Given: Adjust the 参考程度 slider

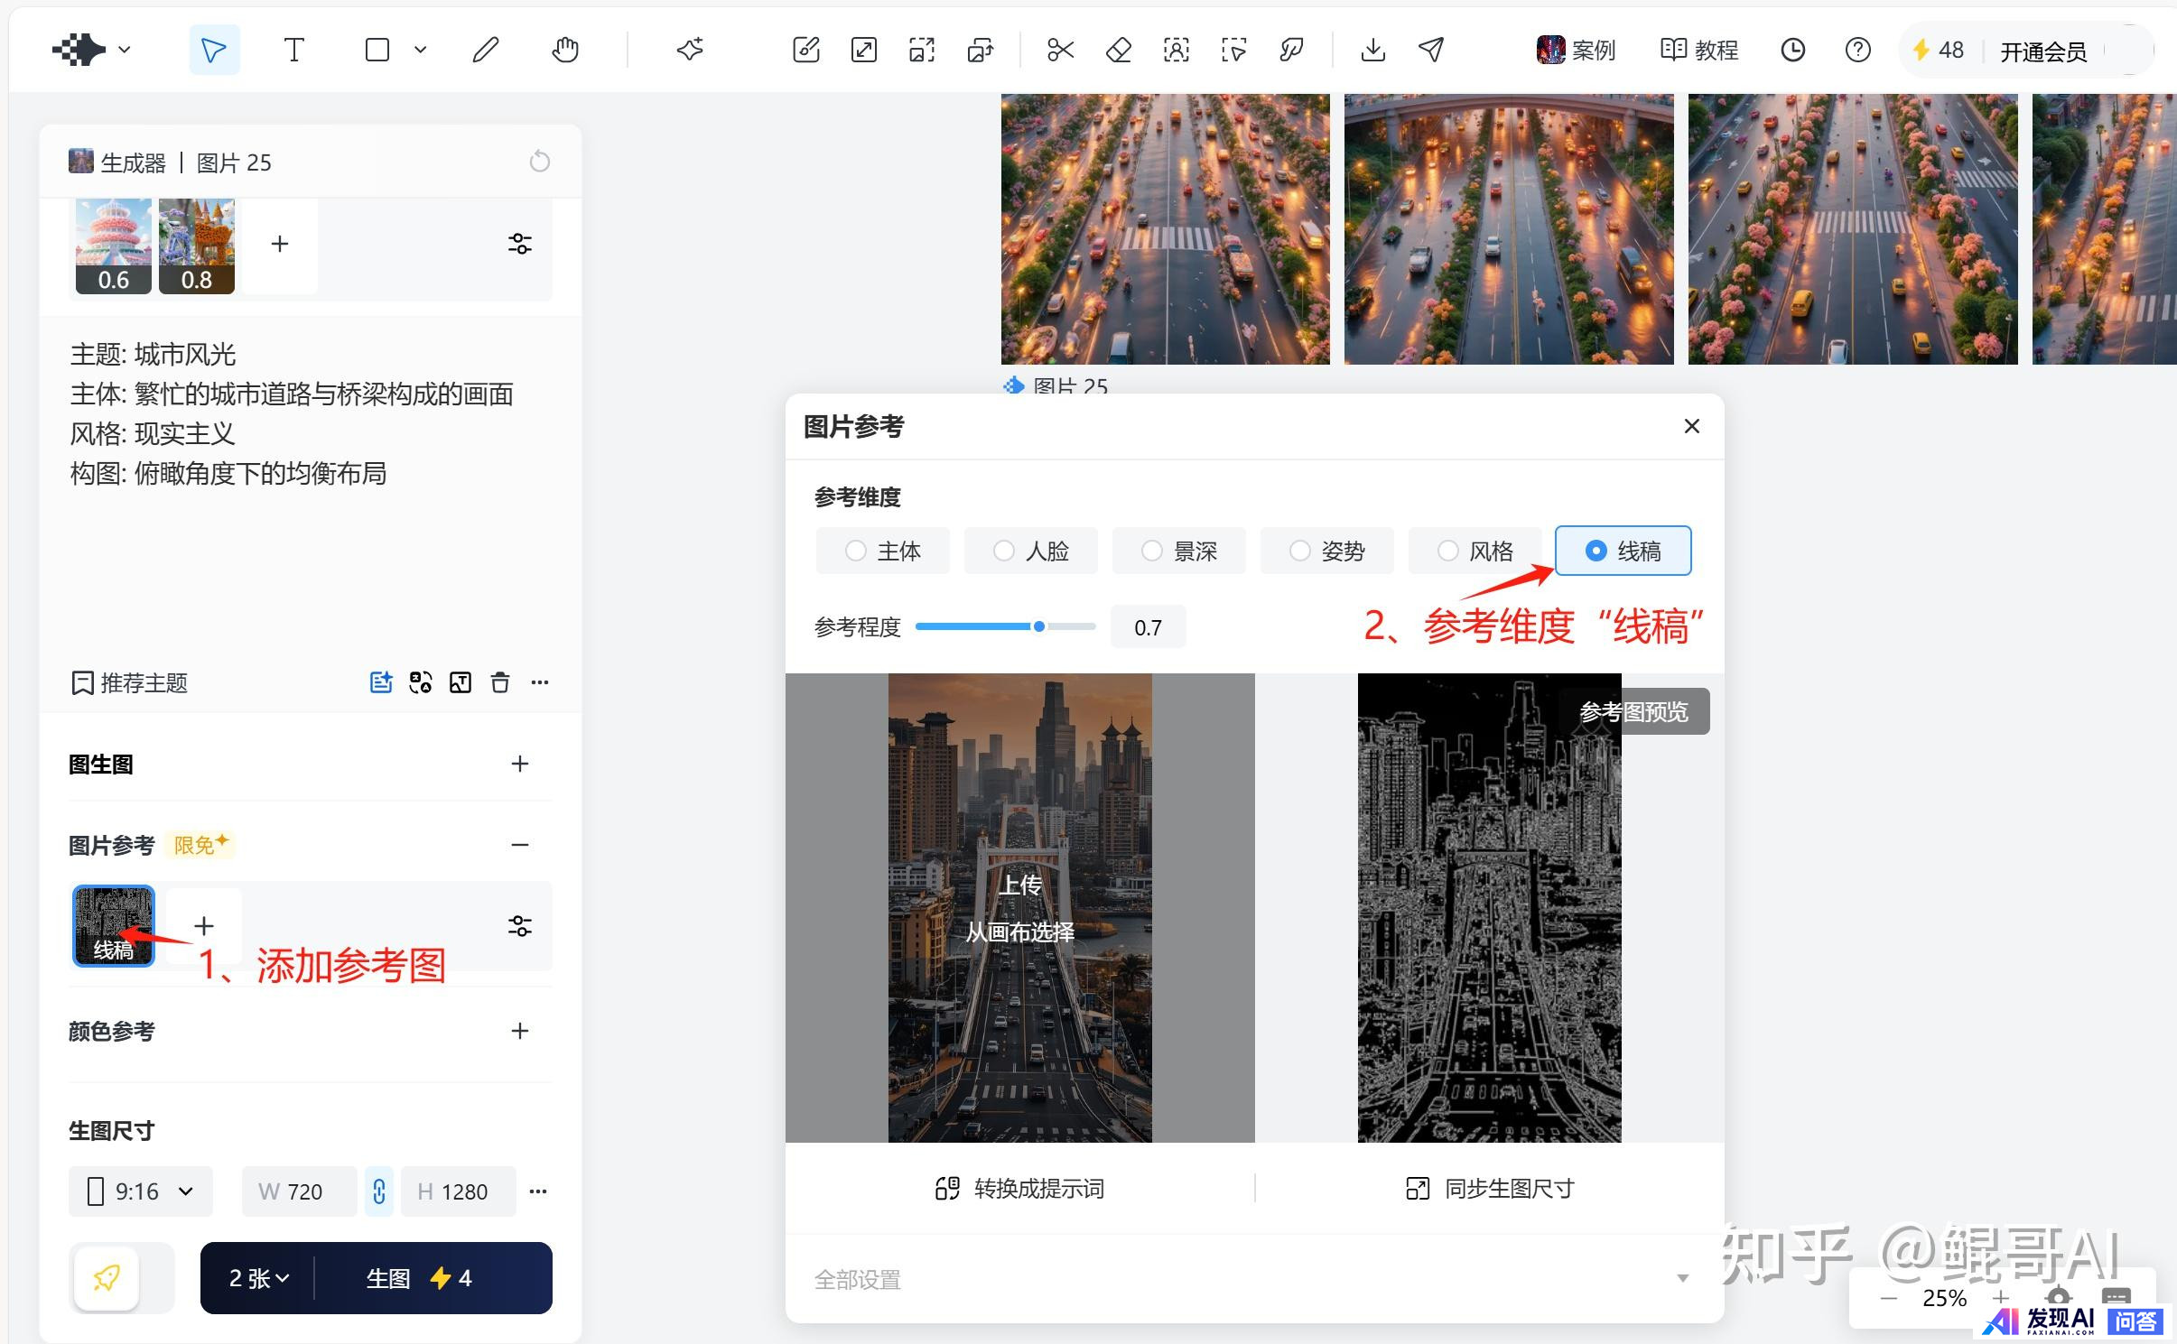Looking at the screenshot, I should coord(1039,626).
